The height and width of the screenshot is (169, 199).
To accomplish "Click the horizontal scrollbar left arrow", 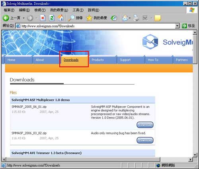I will 4,159.
